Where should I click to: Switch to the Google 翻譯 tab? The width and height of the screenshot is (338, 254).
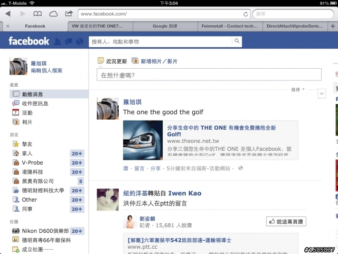[x=165, y=26]
